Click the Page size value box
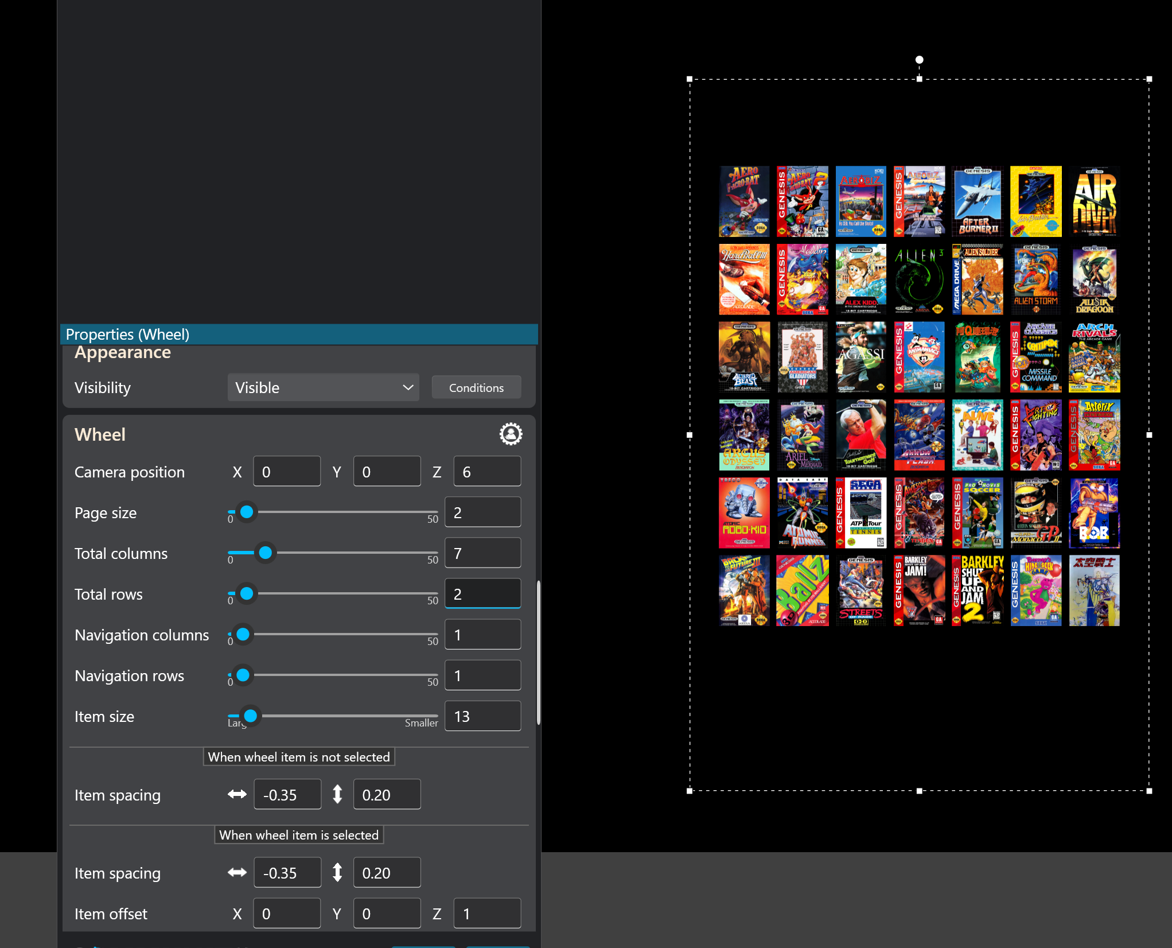Image resolution: width=1172 pixels, height=948 pixels. click(x=483, y=512)
